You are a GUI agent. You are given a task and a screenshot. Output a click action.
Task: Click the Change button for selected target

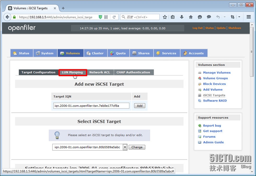click(x=137, y=147)
